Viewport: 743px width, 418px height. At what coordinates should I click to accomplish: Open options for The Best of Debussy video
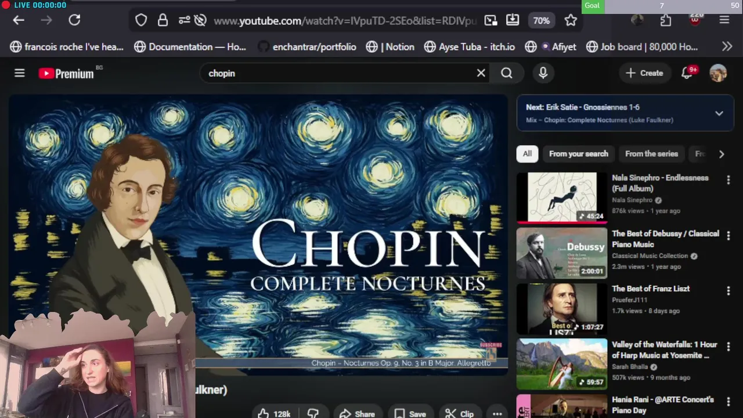(728, 236)
